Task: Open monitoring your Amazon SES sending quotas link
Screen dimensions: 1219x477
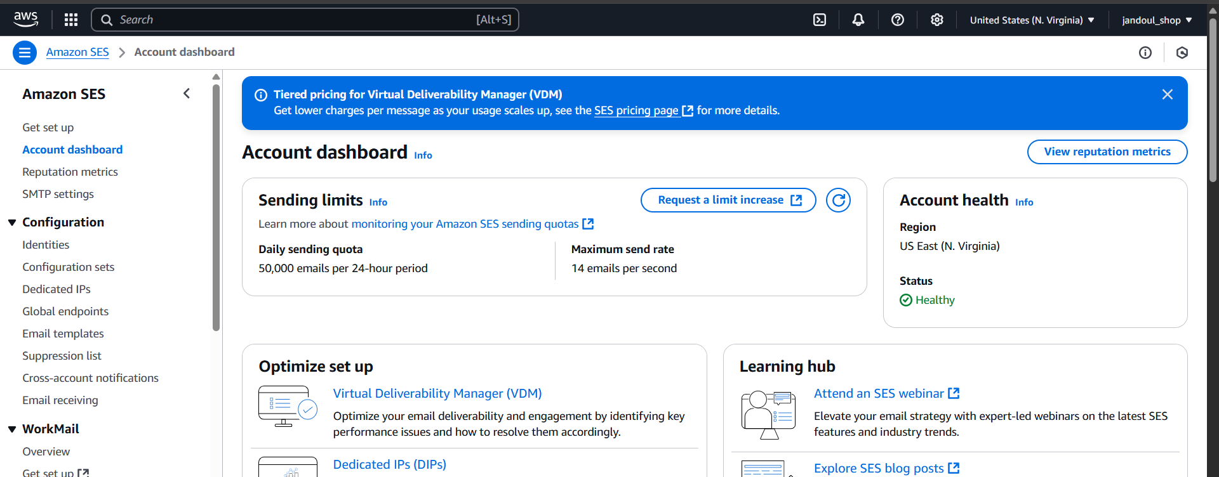Action: 472,224
